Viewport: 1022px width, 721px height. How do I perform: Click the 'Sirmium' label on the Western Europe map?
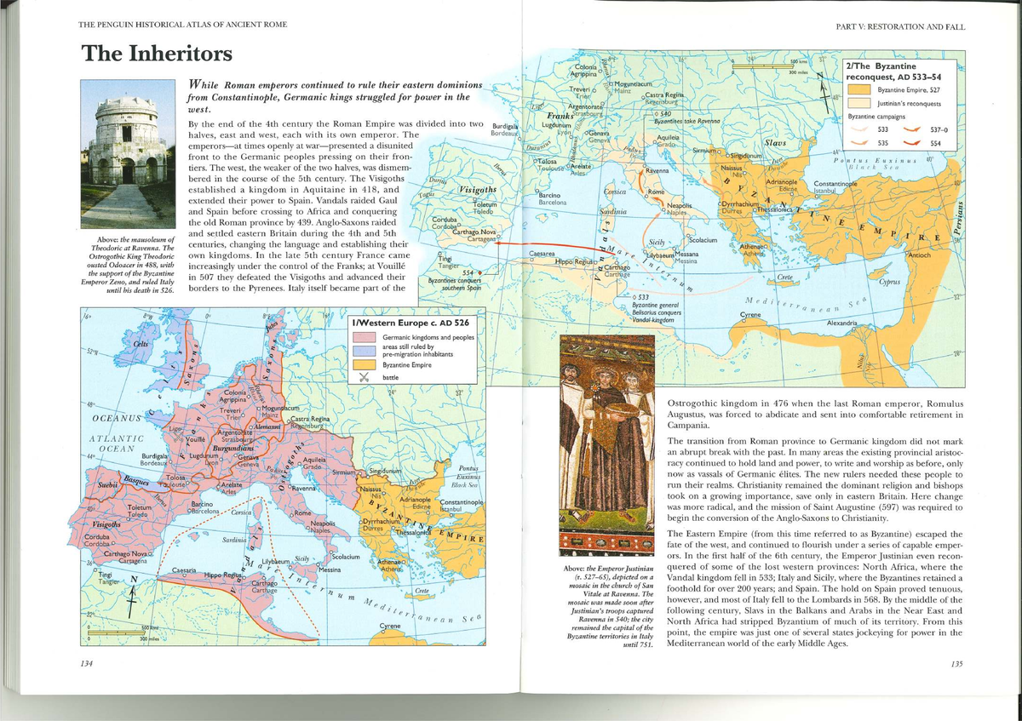[342, 471]
